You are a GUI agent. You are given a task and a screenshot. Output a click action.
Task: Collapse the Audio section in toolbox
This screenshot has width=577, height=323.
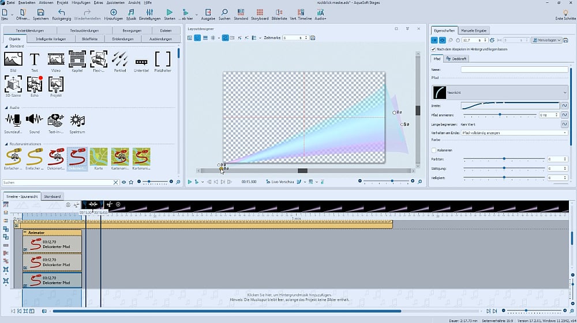pyautogui.click(x=6, y=108)
